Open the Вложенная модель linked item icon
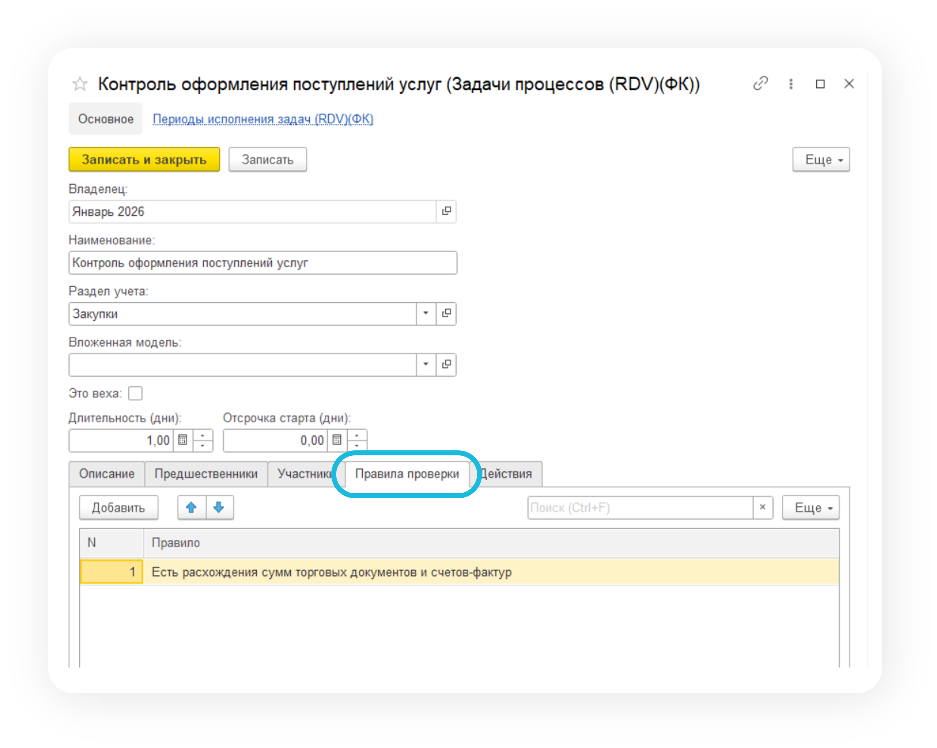The height and width of the screenshot is (748, 937). (x=446, y=364)
